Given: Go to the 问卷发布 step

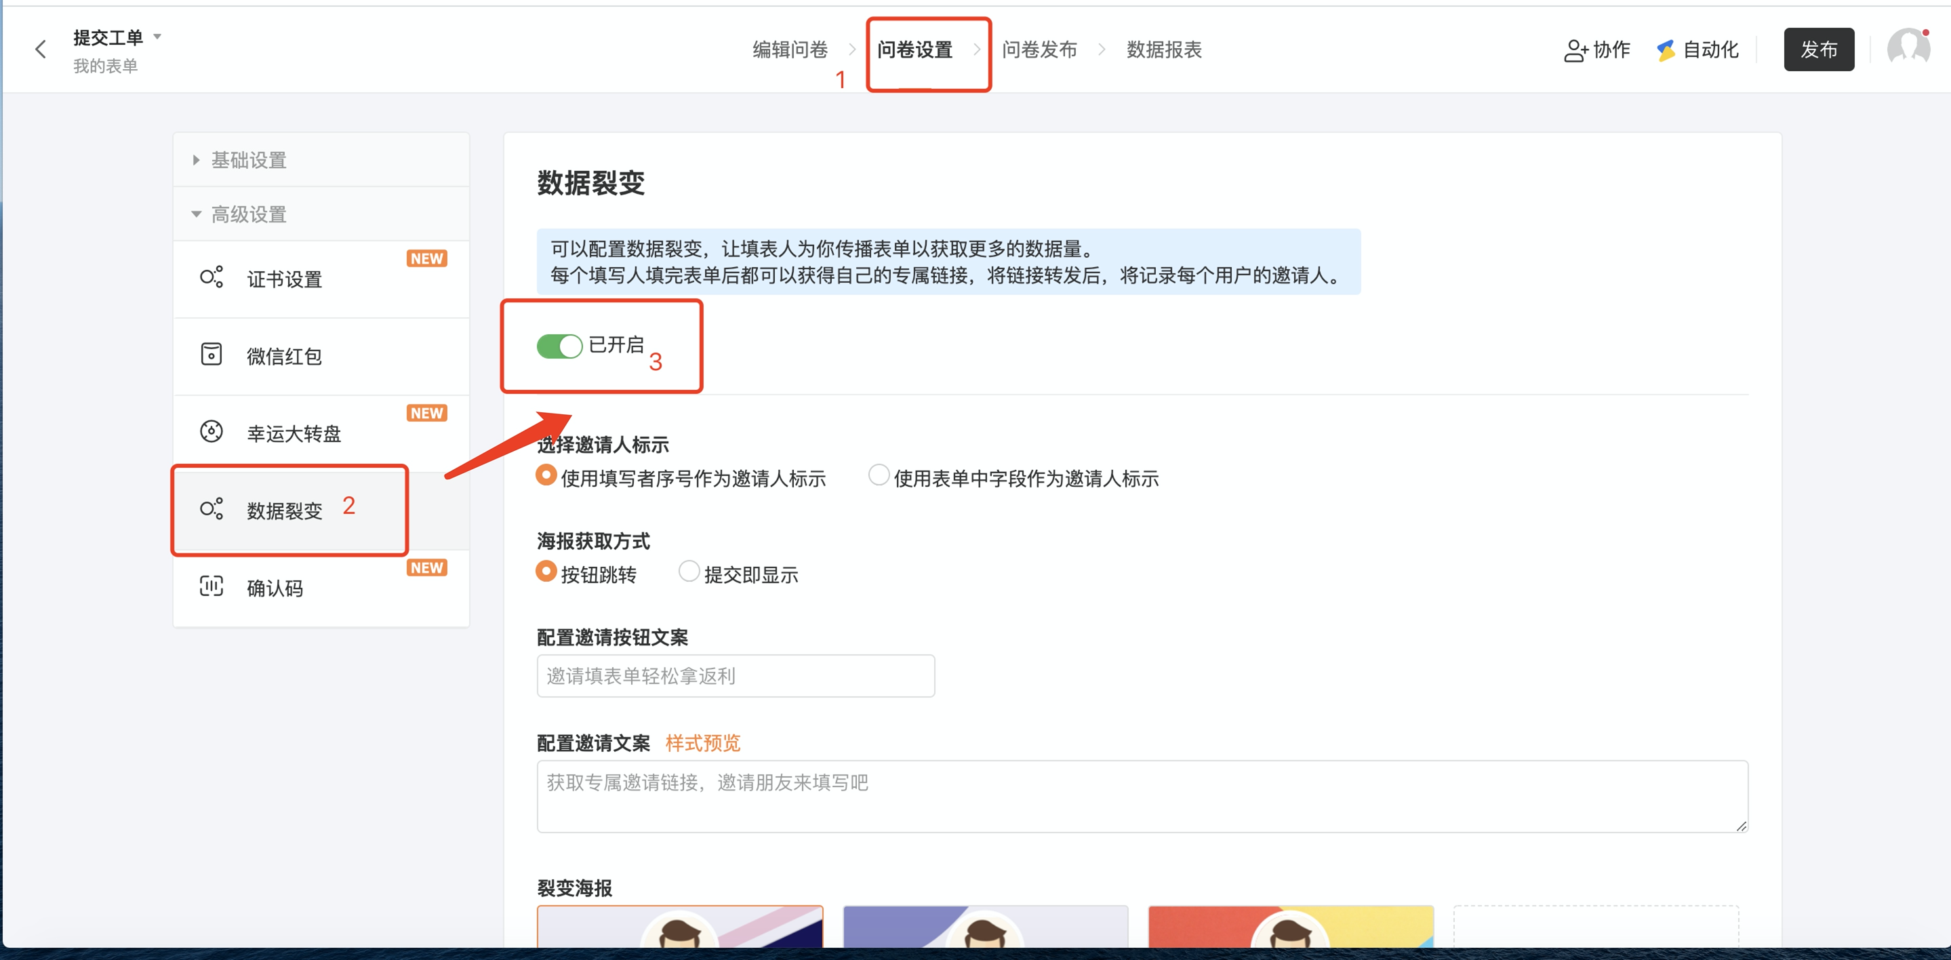Looking at the screenshot, I should click(1039, 49).
